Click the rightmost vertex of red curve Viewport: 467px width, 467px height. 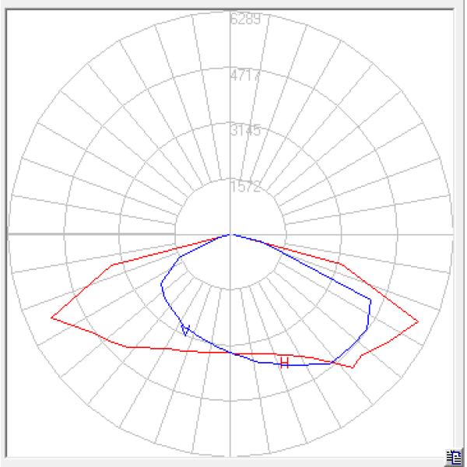(418, 321)
